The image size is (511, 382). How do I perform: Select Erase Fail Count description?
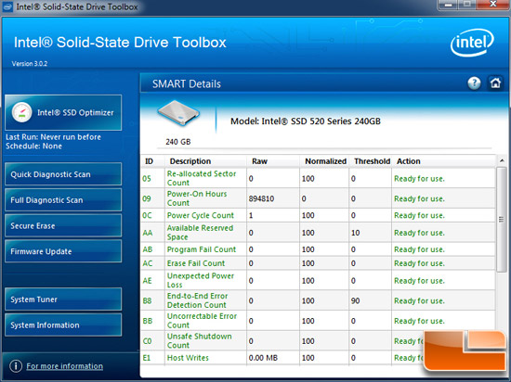pyautogui.click(x=196, y=263)
